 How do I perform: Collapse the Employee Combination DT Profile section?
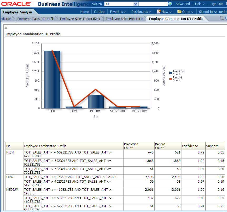pos(6,28)
